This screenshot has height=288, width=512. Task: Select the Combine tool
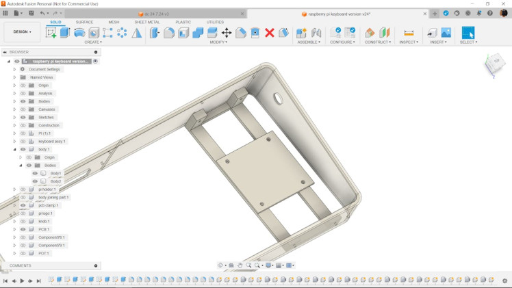point(198,33)
